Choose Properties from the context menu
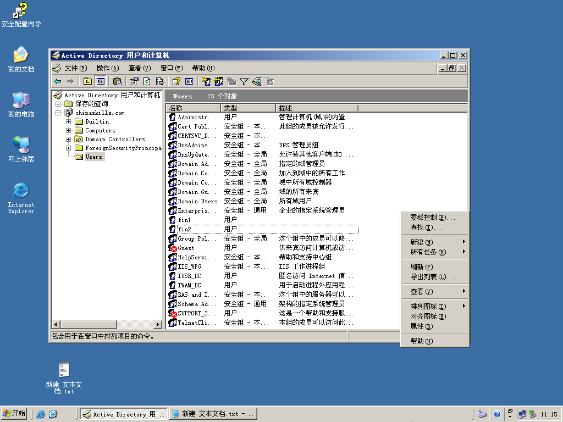Screen dimensions: 563x422 pos(434,326)
